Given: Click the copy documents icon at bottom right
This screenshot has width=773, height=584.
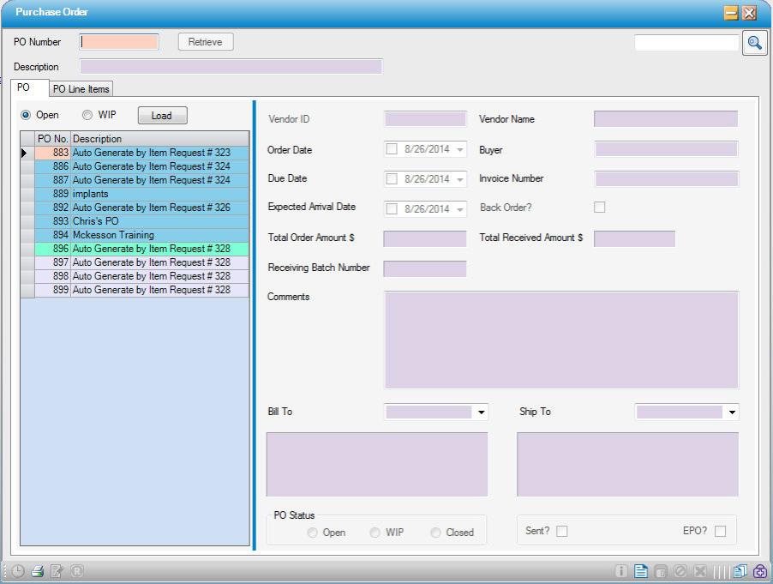Looking at the screenshot, I should coord(739,569).
